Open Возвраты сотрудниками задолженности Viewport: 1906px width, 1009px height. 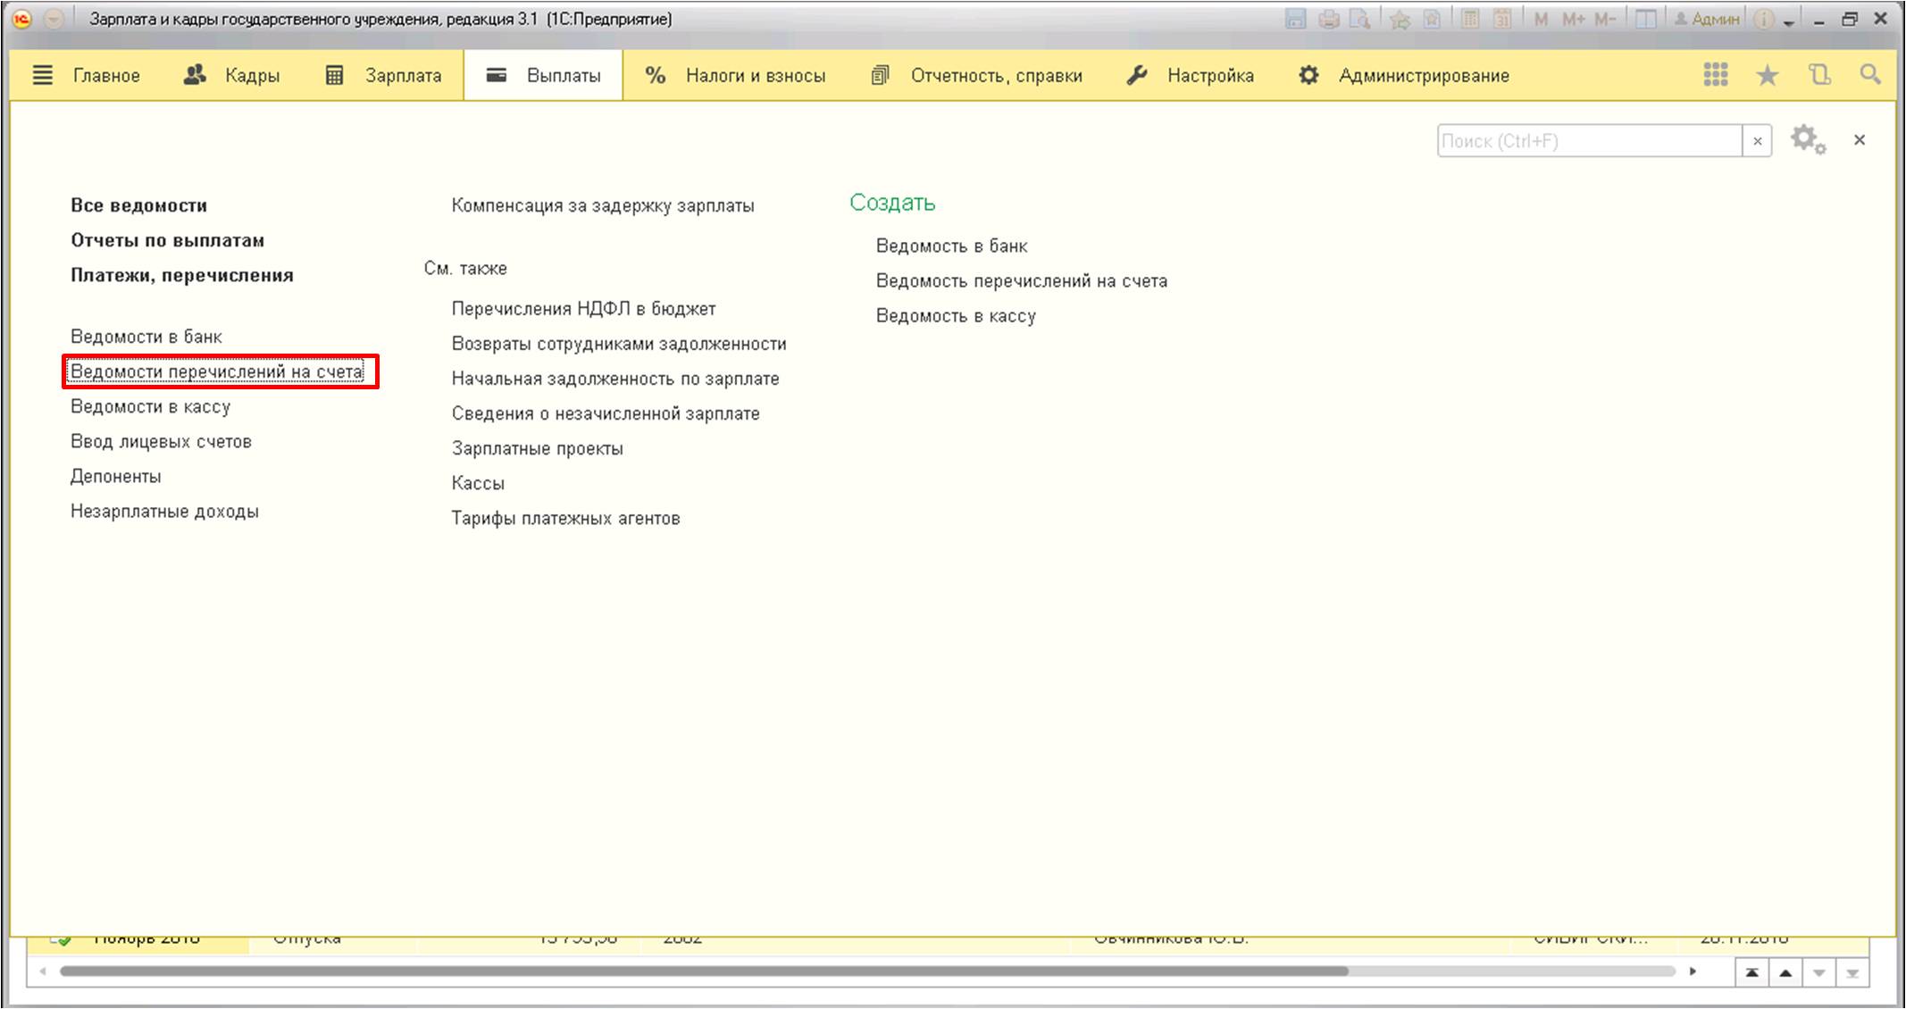[619, 344]
